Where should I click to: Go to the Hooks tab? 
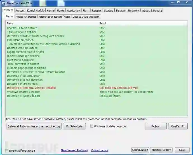(x=61, y=11)
